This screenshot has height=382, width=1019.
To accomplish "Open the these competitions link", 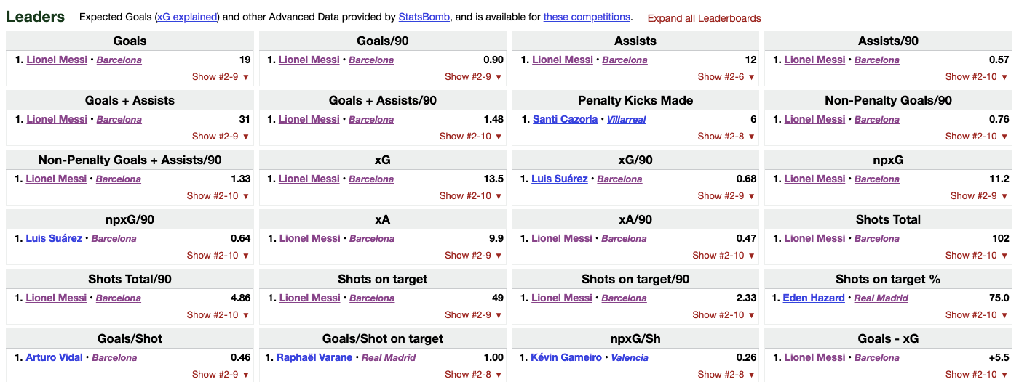I will tap(587, 17).
